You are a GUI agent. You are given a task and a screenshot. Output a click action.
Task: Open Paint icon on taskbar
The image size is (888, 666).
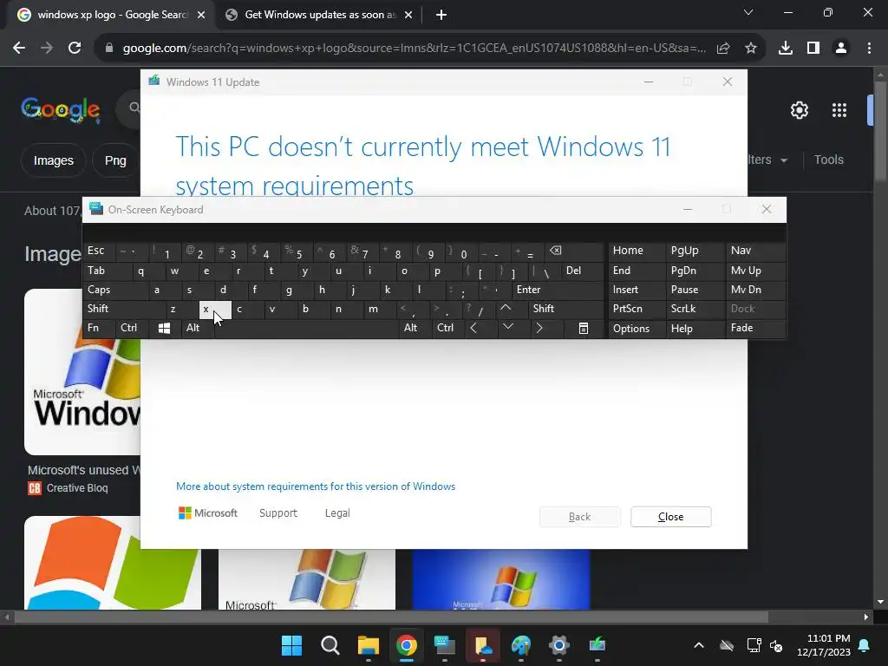[x=521, y=645]
